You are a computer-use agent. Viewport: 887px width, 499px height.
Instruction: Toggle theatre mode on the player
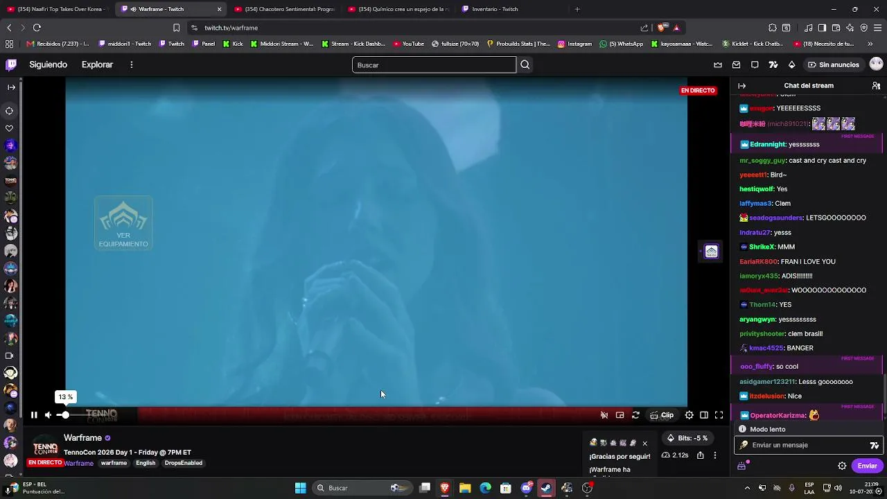pyautogui.click(x=704, y=415)
